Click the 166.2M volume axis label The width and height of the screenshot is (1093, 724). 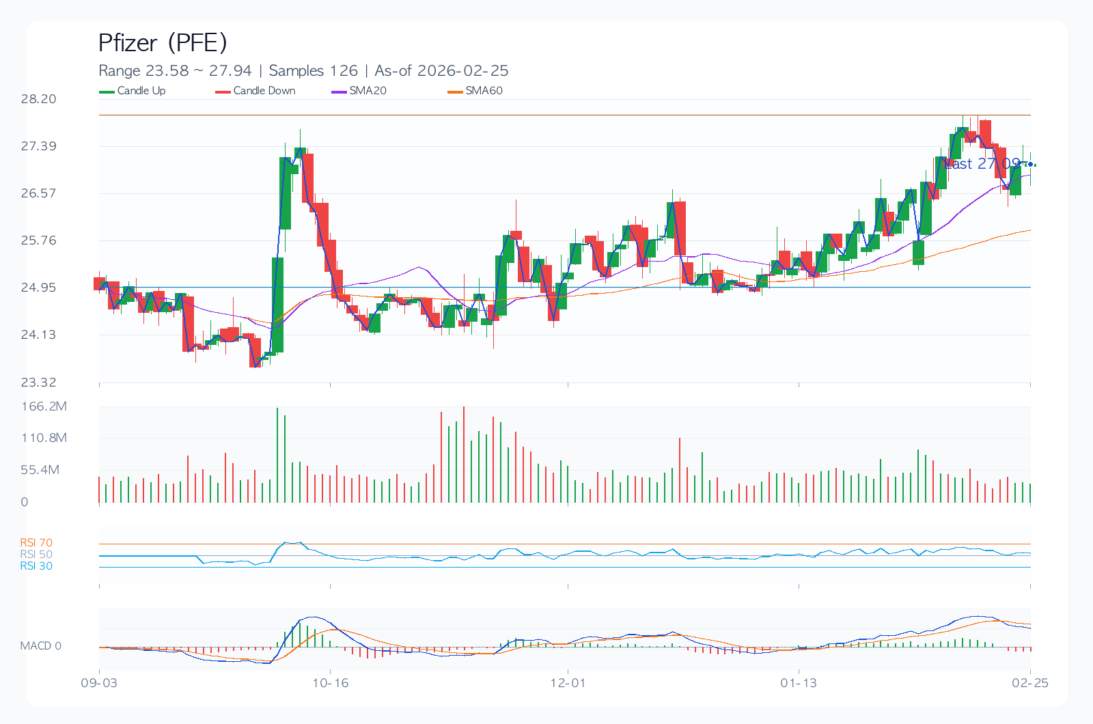coord(44,406)
